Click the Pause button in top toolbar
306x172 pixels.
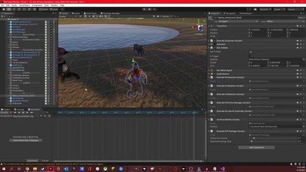(150, 9)
